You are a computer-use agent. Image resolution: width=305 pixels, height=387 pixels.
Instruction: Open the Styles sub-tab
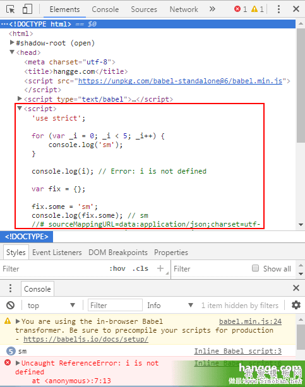[x=16, y=253]
